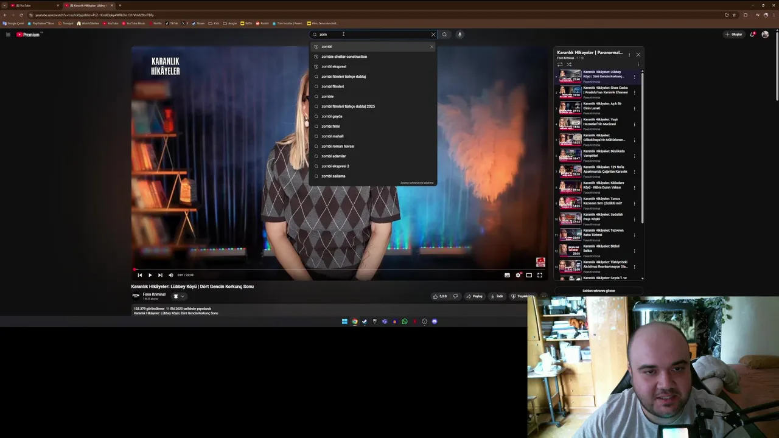Toggle playlist loop

click(x=560, y=64)
